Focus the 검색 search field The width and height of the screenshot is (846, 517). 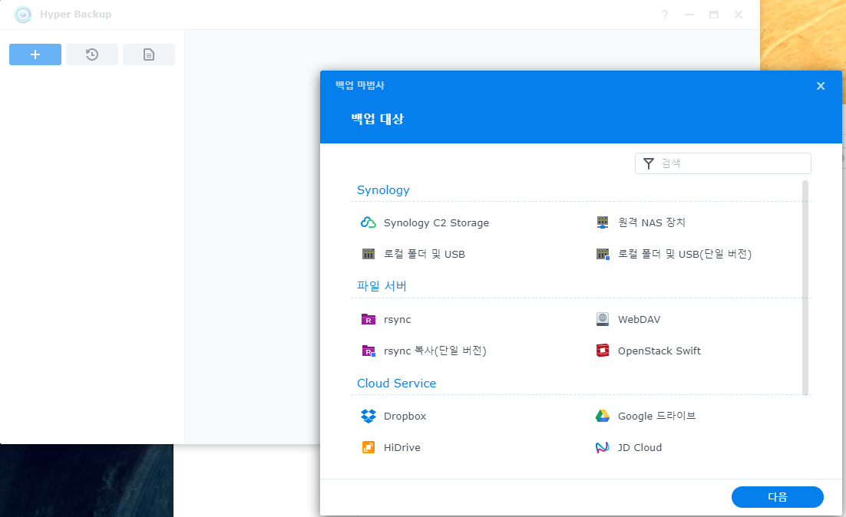pyautogui.click(x=723, y=163)
